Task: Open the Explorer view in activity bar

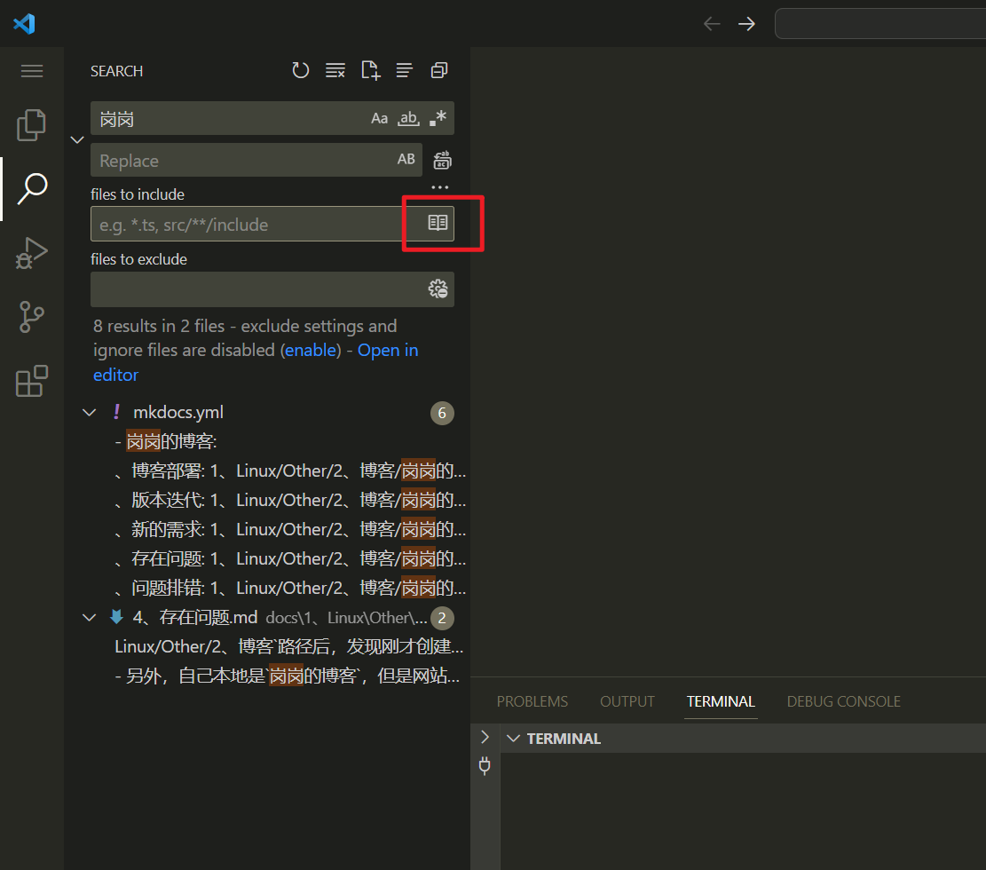Action: click(31, 124)
